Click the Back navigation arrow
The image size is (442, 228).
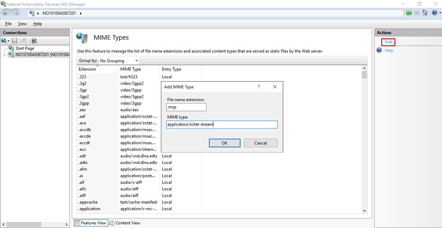pos(6,13)
